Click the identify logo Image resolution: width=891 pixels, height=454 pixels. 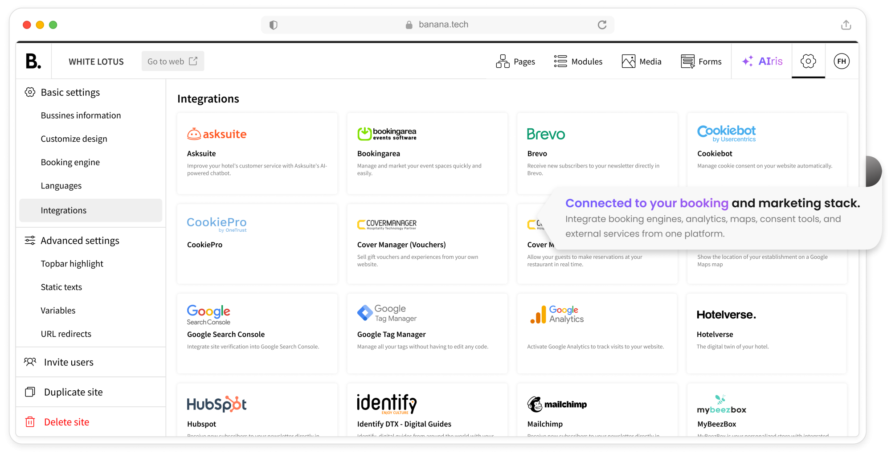click(387, 404)
